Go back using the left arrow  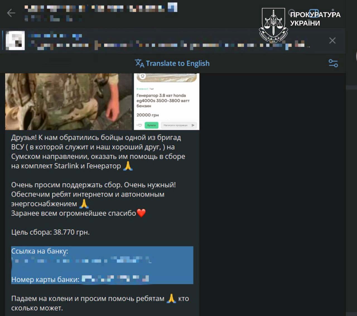11,13
